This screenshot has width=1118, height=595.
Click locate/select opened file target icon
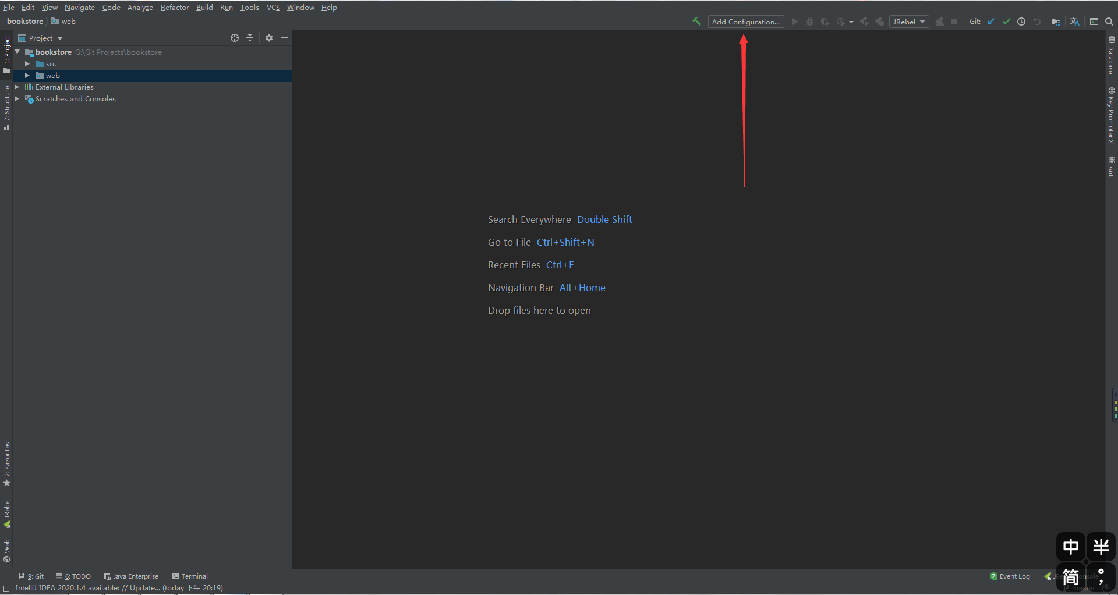(235, 38)
